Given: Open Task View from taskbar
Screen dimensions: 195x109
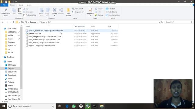Looking at the screenshot, I should pyautogui.click(x=60, y=106).
